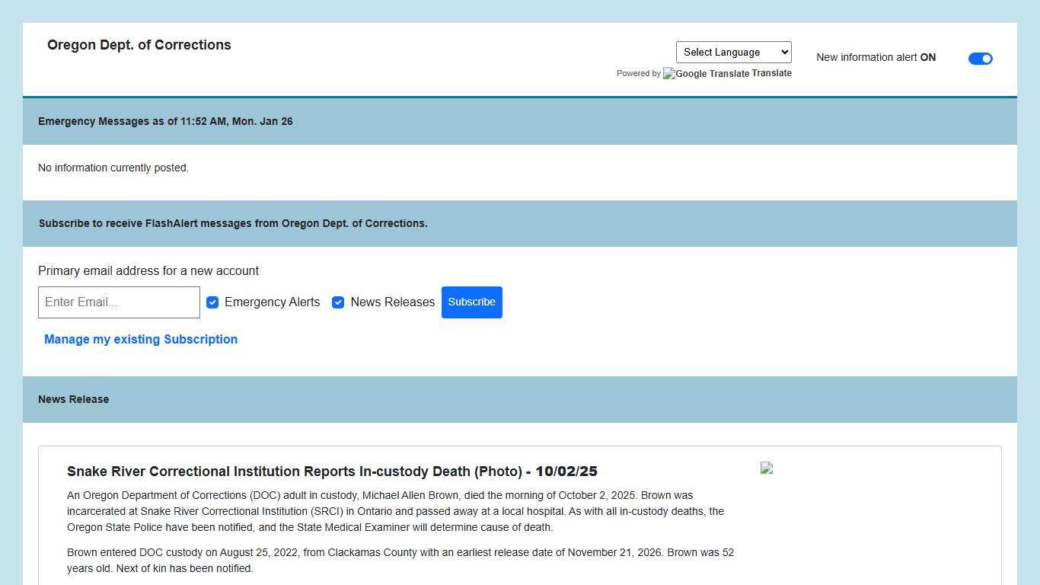Uncheck the News Releases checkbox
This screenshot has height=585, width=1040.
(338, 302)
